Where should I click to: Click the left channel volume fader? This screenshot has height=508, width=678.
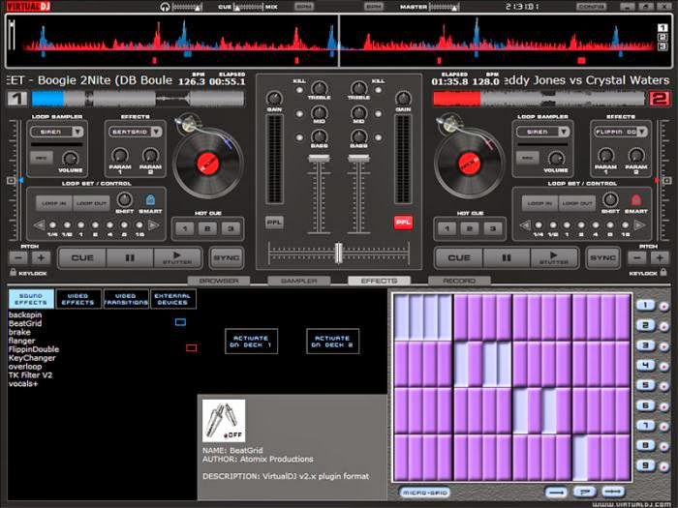319,159
